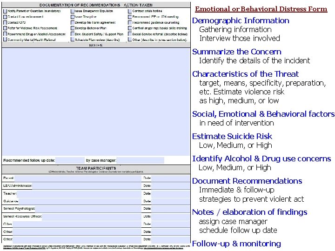This screenshot has width=335, height=251.
Task: Check the Contact CPS box
Action: tap(5, 22)
